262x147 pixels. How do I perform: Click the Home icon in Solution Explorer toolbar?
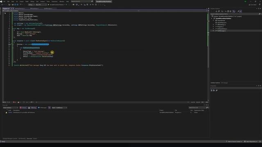[x=217, y=11]
